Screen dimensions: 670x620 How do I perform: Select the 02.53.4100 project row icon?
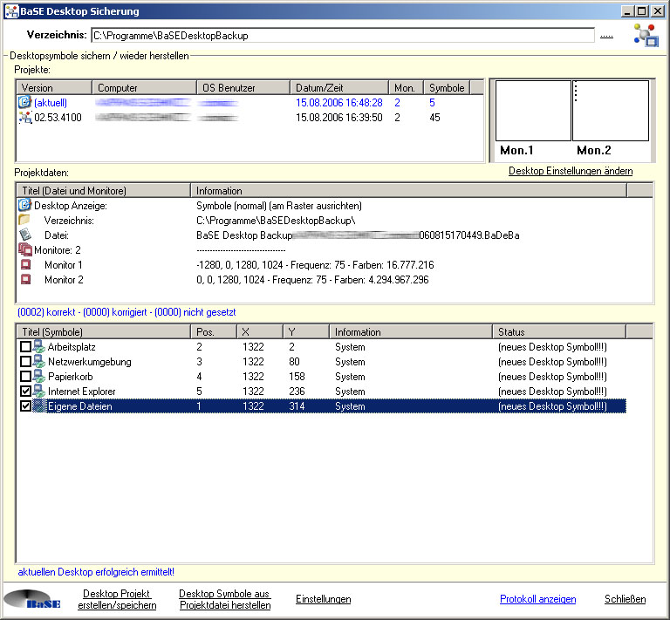[x=24, y=118]
